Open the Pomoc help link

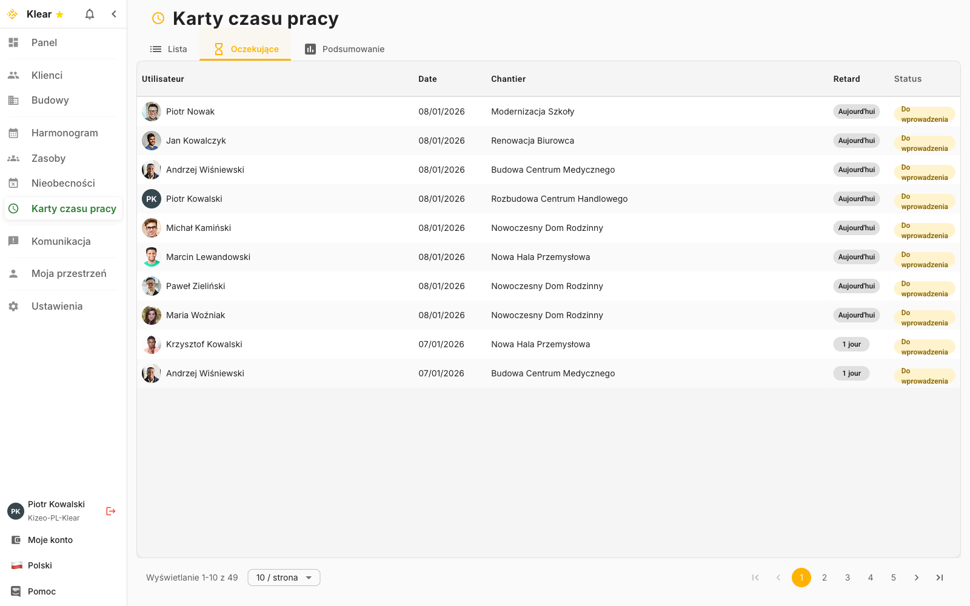point(41,591)
